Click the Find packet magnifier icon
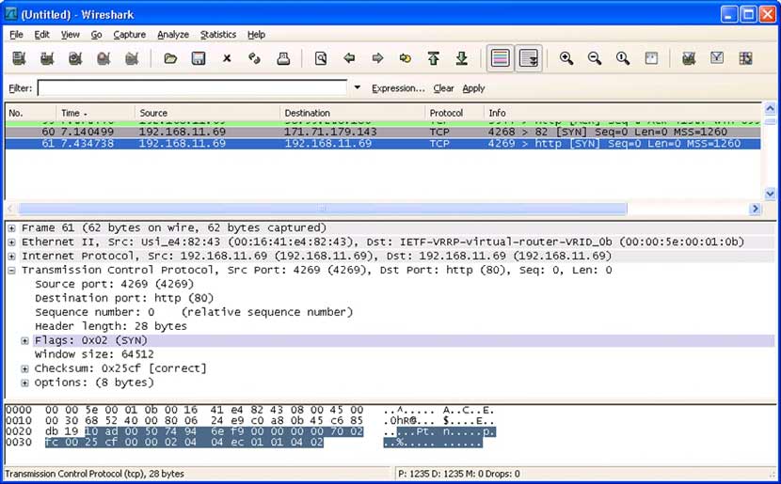Screen dimensions: 781x484 click(321, 58)
